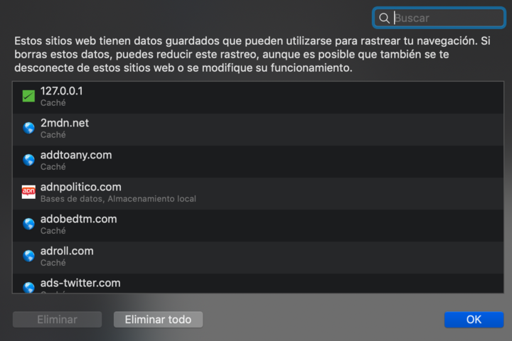The height and width of the screenshot is (341, 512).
Task: Click the globe icon next to ads-twitter.com
Action: point(28,287)
